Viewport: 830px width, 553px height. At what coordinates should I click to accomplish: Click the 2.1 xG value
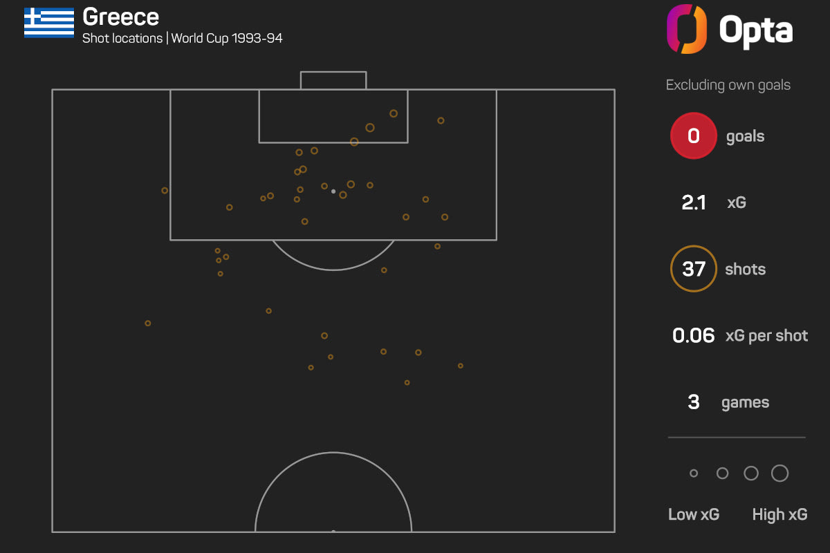click(694, 203)
